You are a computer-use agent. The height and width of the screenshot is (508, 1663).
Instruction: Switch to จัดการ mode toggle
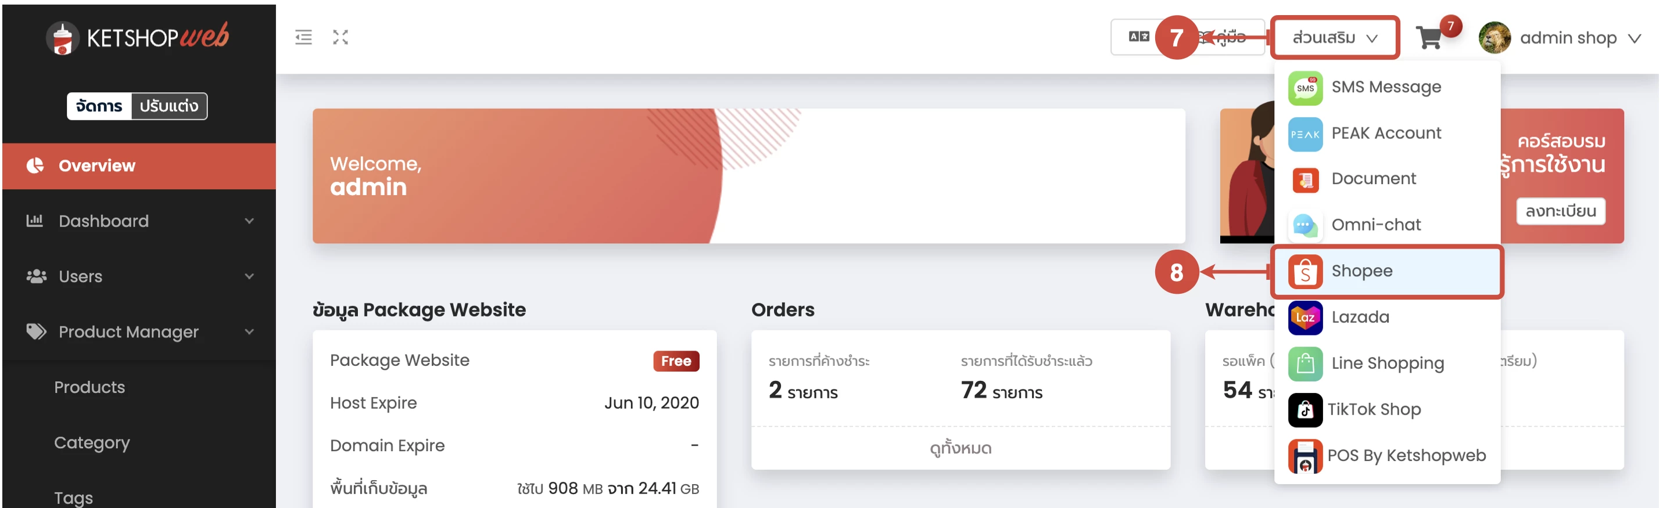click(99, 106)
